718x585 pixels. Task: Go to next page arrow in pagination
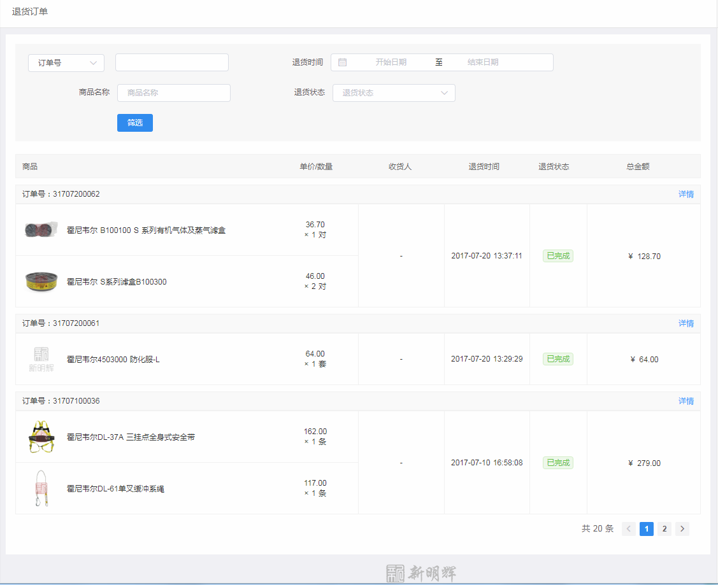(682, 529)
